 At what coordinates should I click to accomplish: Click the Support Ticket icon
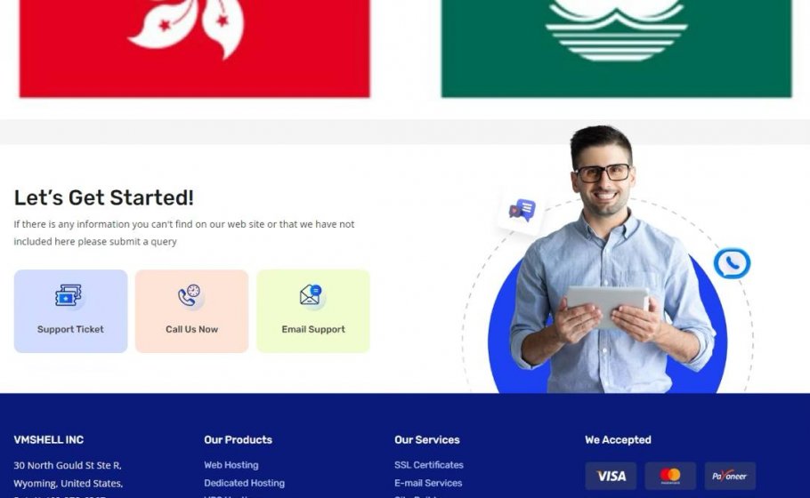click(x=69, y=296)
